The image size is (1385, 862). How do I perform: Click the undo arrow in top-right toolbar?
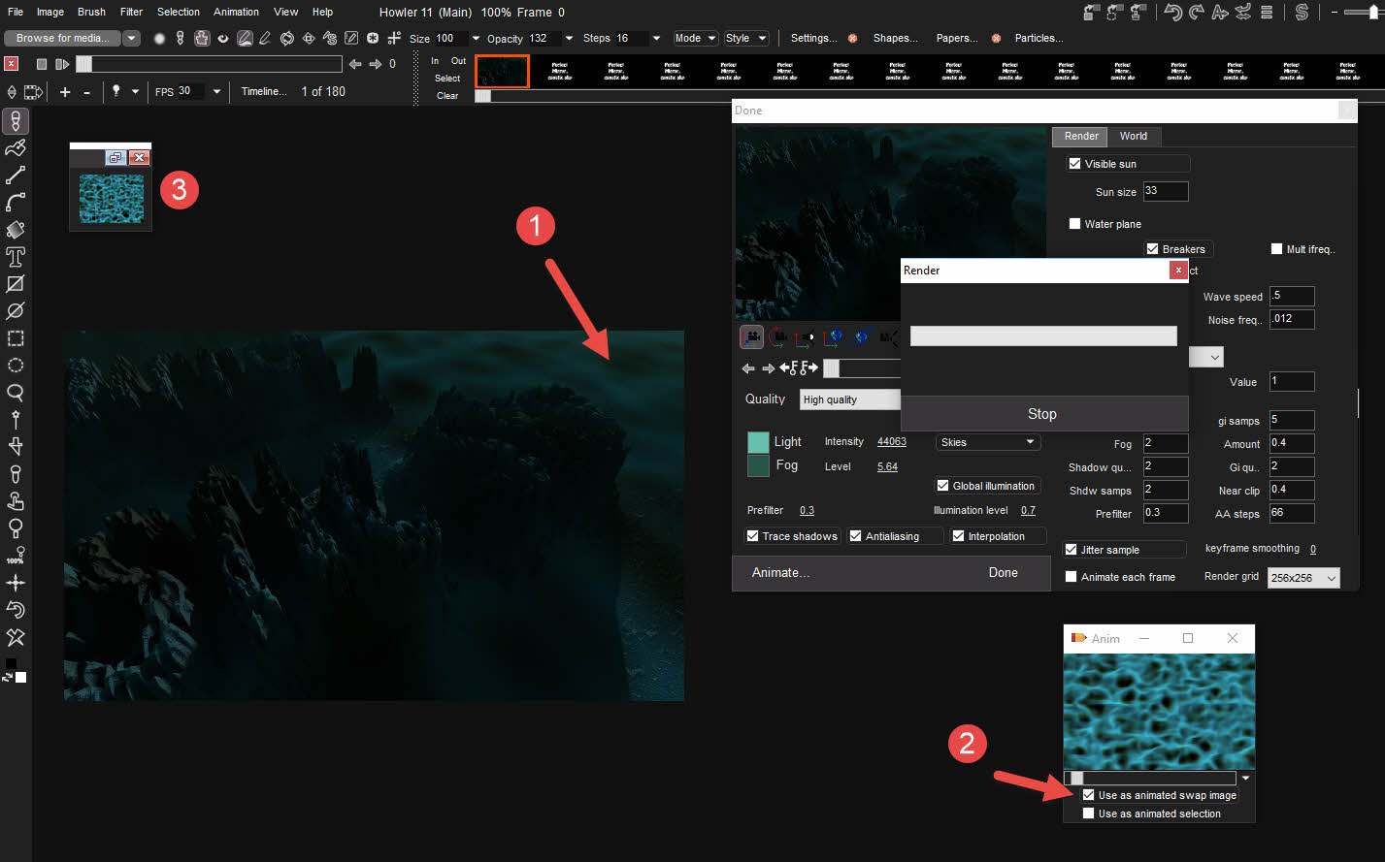tap(1173, 13)
